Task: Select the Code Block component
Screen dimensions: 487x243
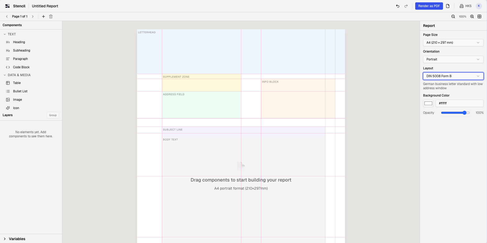Action: point(8,67)
